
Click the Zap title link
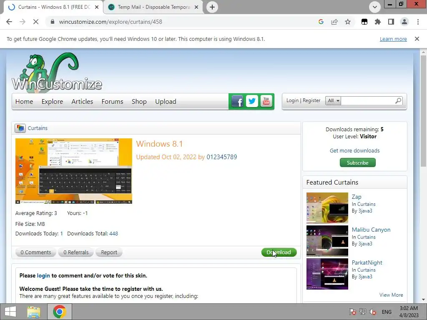(357, 197)
